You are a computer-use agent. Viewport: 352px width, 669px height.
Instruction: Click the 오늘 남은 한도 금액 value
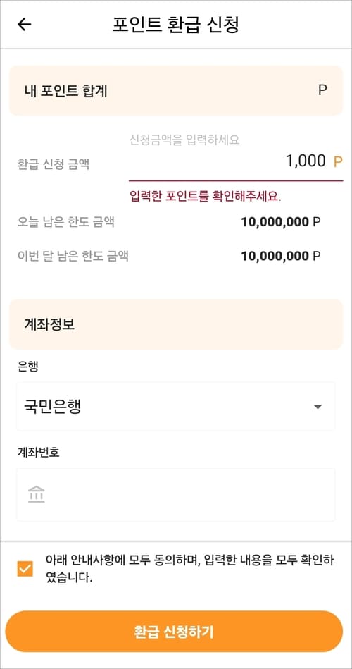click(x=281, y=222)
